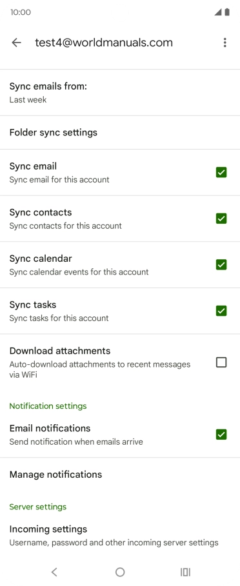Tap the Android home circle button
Image resolution: width=240 pixels, height=586 pixels.
[120, 572]
